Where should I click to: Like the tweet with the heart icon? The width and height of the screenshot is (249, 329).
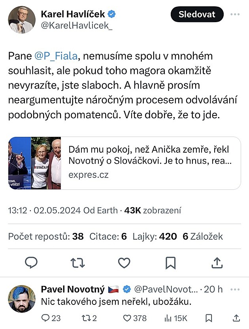(124, 262)
